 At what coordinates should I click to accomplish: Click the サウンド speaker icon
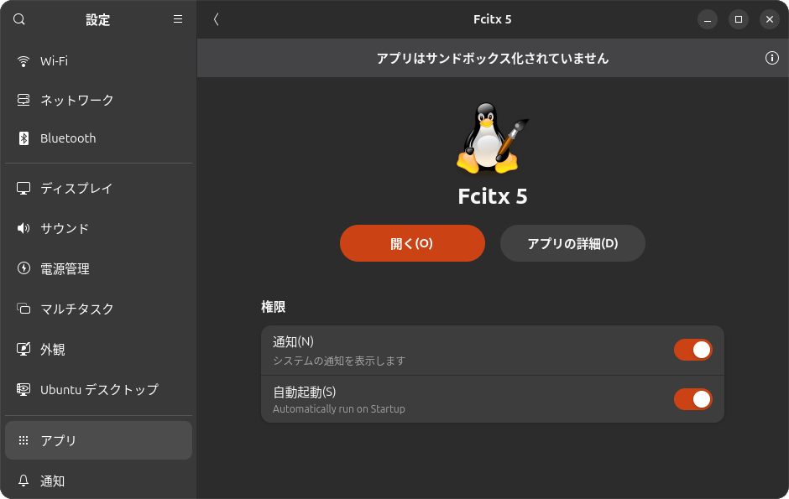(x=24, y=229)
